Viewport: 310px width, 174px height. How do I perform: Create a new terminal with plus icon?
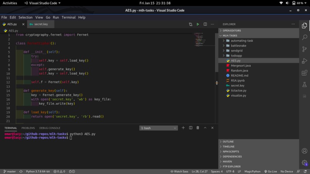click(183, 128)
